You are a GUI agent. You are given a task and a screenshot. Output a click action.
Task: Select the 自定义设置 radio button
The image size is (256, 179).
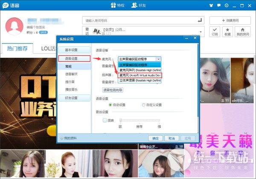click(x=143, y=104)
